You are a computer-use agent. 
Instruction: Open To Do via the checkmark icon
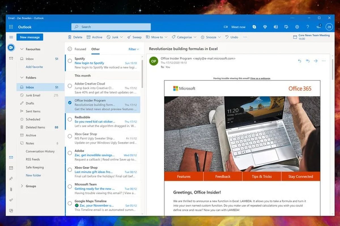pyautogui.click(x=11, y=199)
